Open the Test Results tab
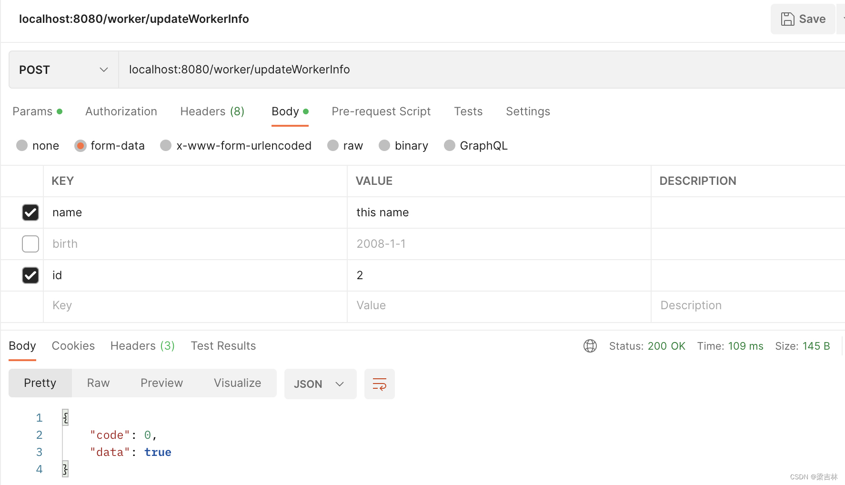 point(223,346)
